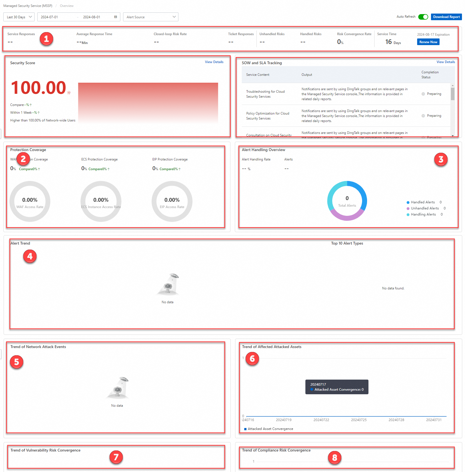Click the No data found. message
The height and width of the screenshot is (472, 465).
coord(393,288)
